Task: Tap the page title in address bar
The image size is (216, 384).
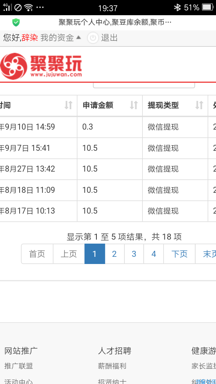Action: pos(115,22)
